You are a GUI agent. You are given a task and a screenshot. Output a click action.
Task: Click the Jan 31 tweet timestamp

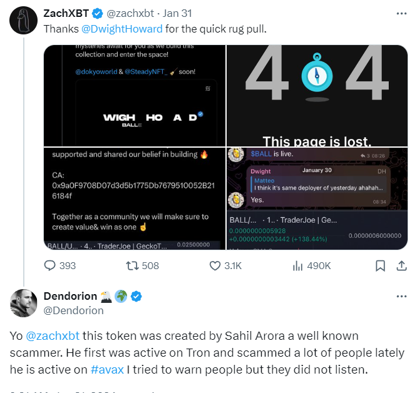coord(177,13)
